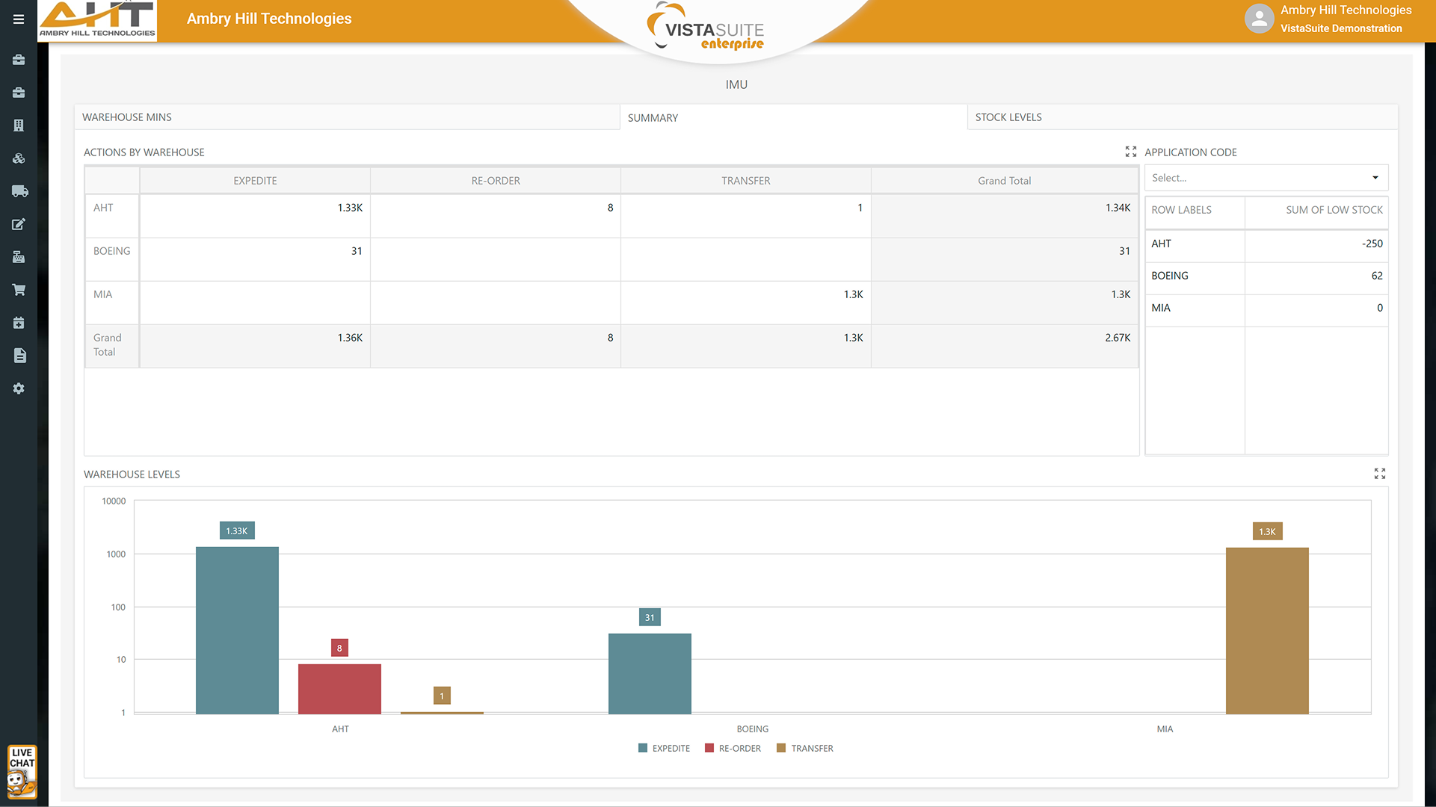Toggle TRANSFER series in chart legend
The width and height of the screenshot is (1436, 807).
coord(804,748)
